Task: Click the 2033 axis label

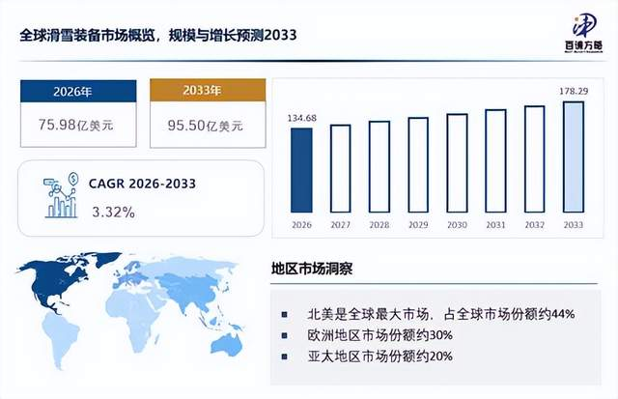Action: tap(573, 225)
